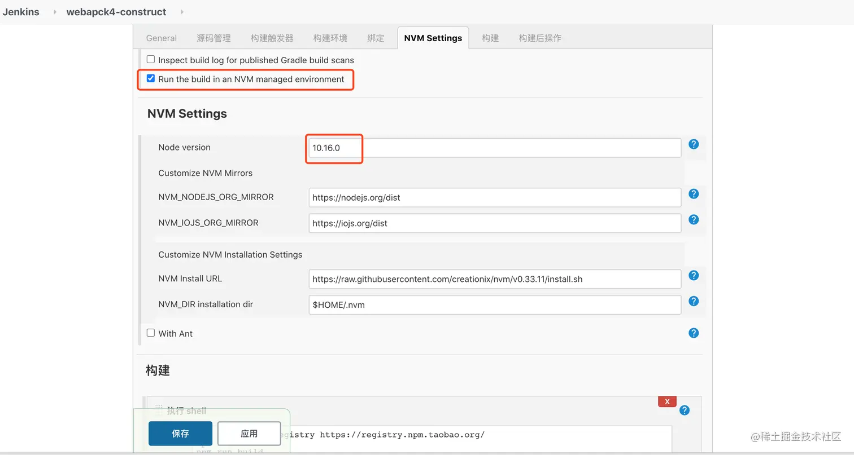854x455 pixels.
Task: Edit the NVM Install URL field
Action: point(495,279)
